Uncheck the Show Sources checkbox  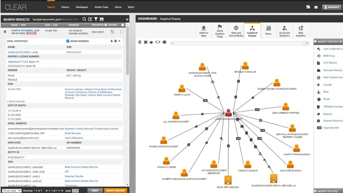(x=67, y=41)
